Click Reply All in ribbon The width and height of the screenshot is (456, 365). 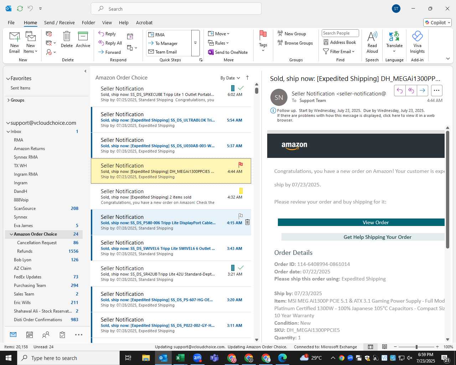pos(110,43)
